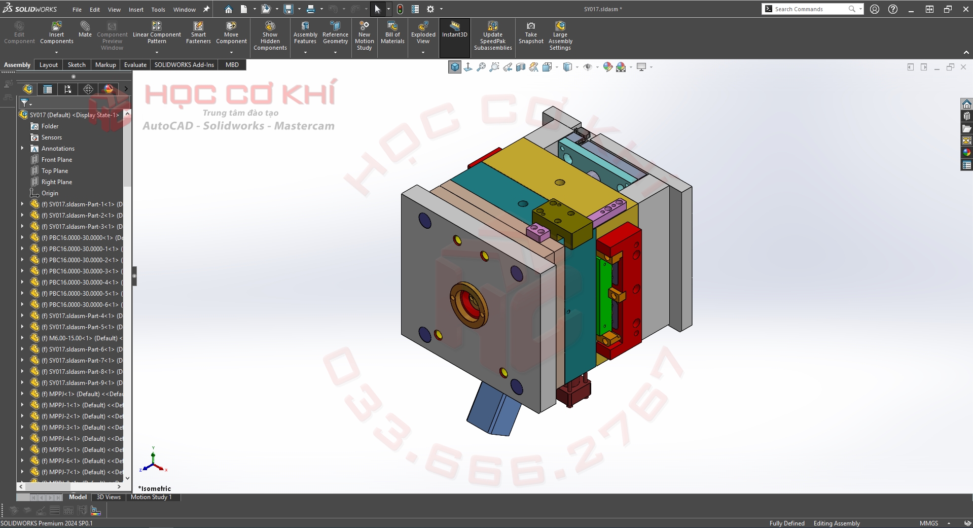
Task: Expand the M6.00-15.00<1> component
Action: coord(22,338)
